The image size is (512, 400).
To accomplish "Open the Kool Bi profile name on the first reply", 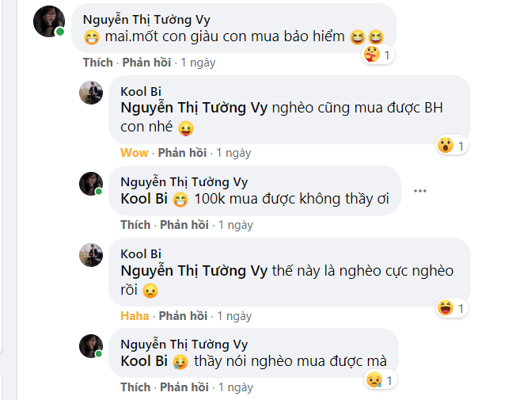I will click(x=141, y=91).
